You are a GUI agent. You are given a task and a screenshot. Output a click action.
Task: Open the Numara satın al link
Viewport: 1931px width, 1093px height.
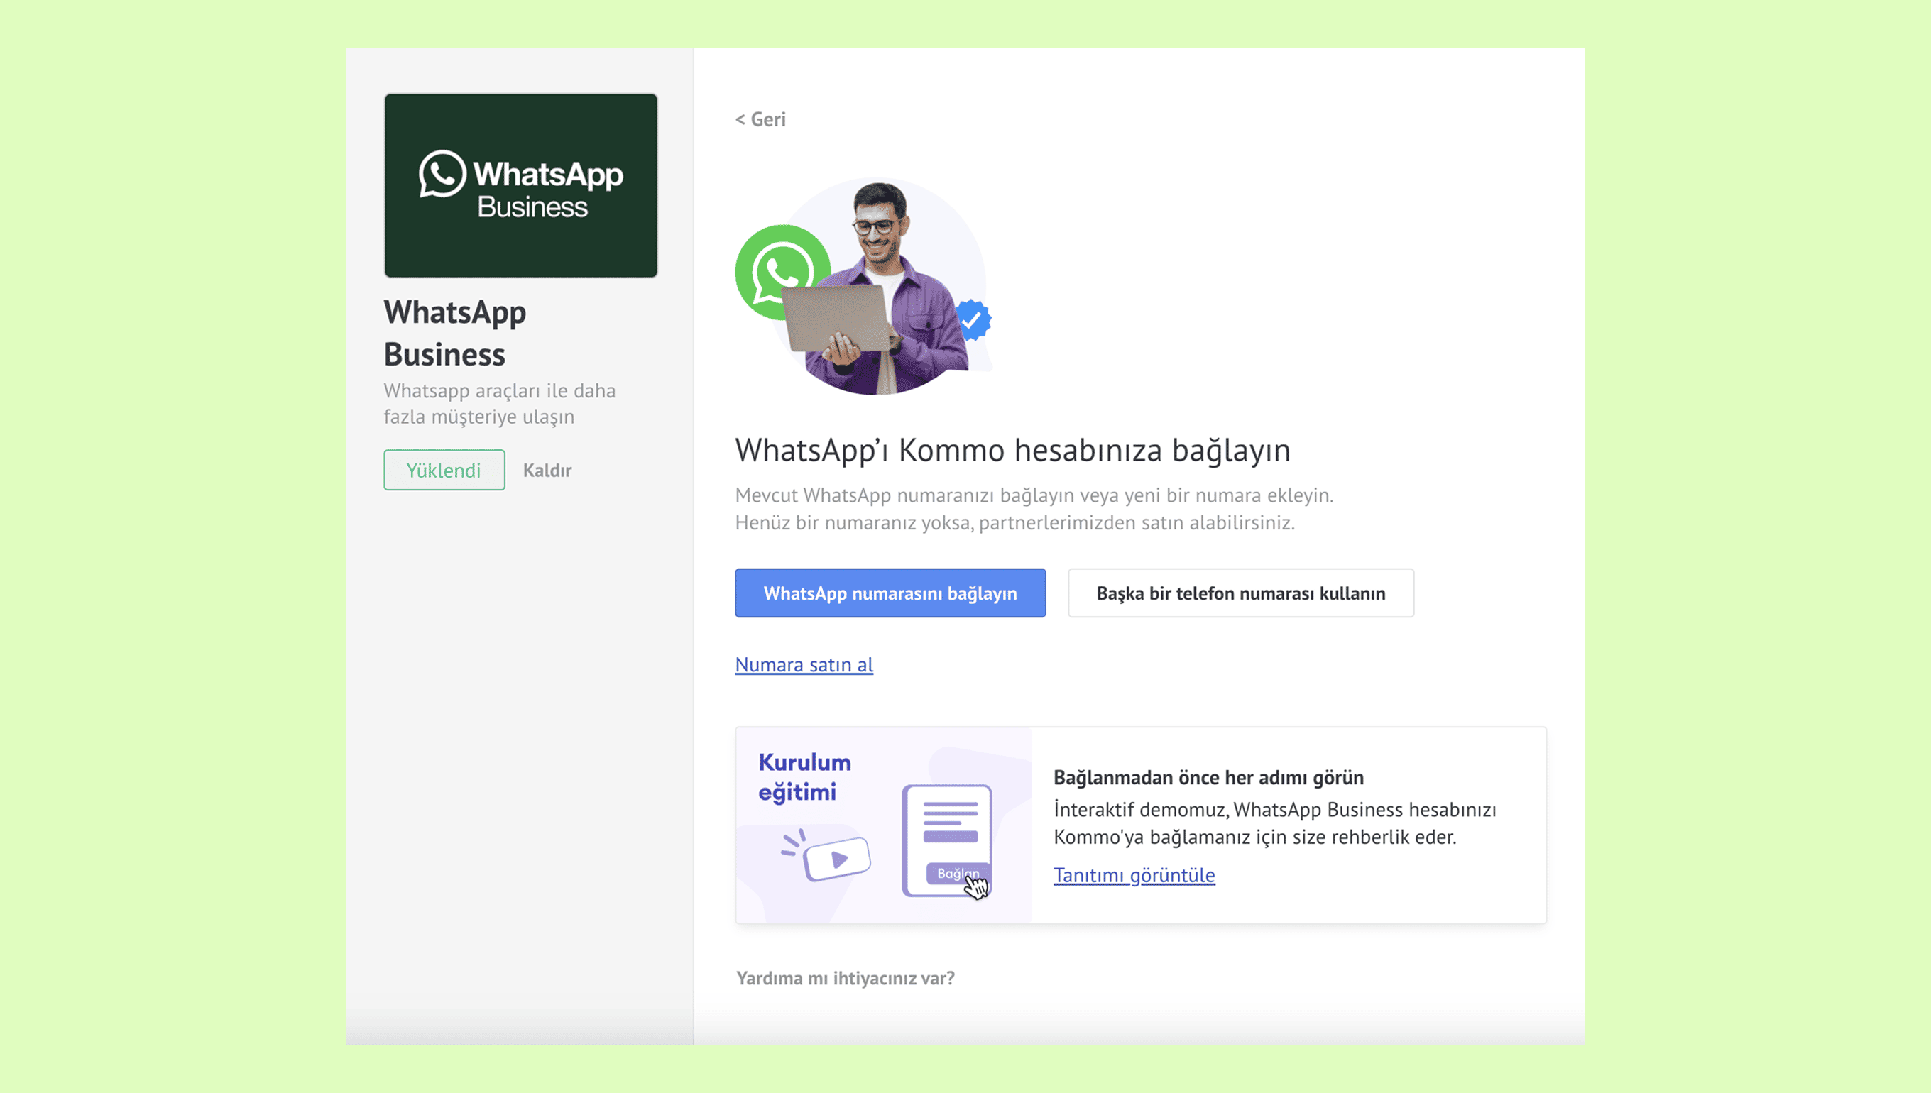[x=804, y=664]
